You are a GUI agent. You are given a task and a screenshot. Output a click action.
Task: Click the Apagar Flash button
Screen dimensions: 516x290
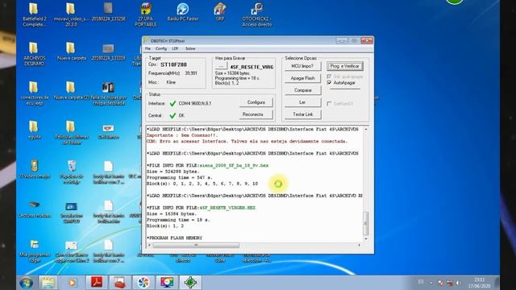[x=303, y=78]
